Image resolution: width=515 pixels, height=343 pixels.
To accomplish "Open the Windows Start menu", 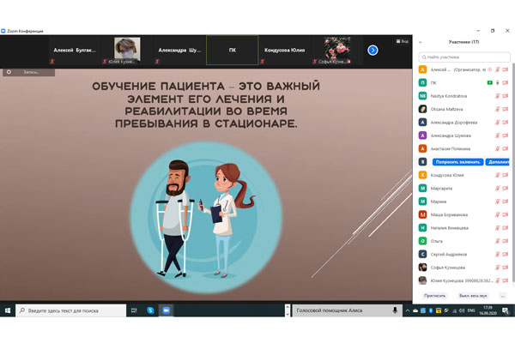I will [x=8, y=310].
